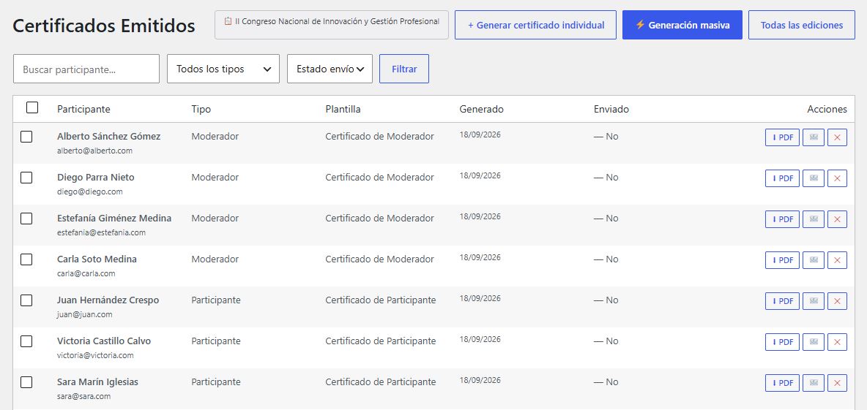Open Todas las ediciones
Screen dimensions: 867x410
[x=802, y=25]
